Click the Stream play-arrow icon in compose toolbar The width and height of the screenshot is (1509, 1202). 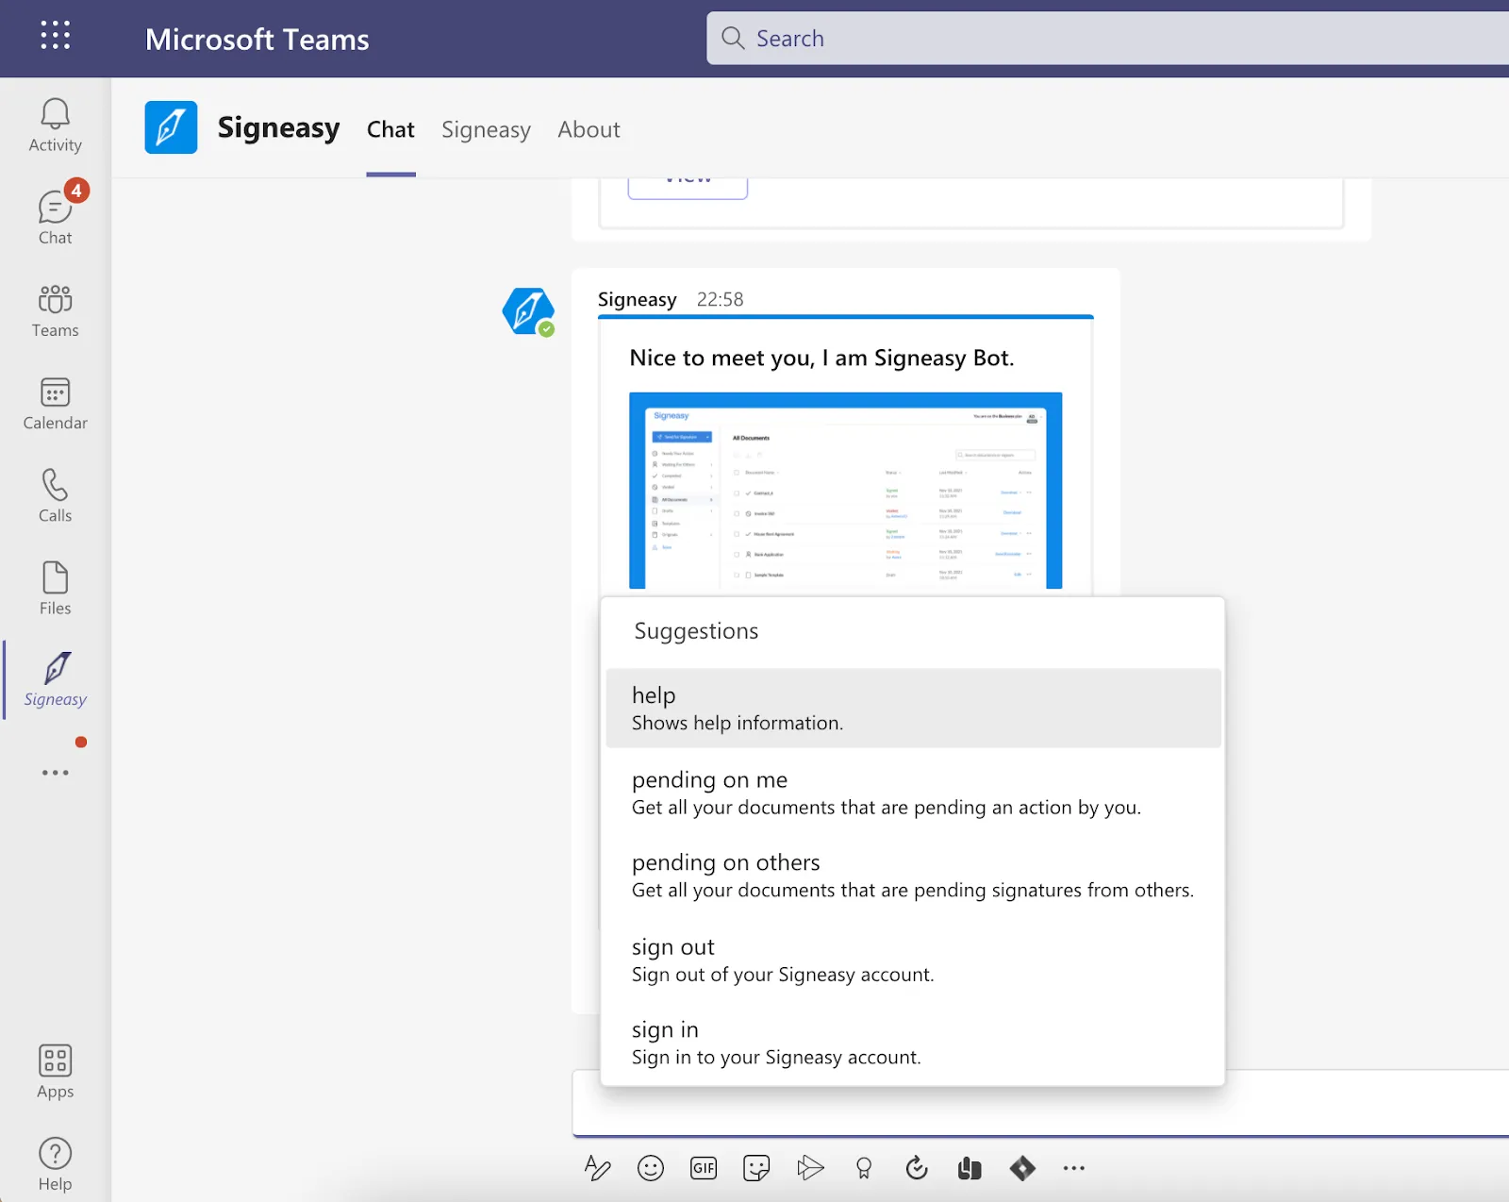pos(810,1168)
